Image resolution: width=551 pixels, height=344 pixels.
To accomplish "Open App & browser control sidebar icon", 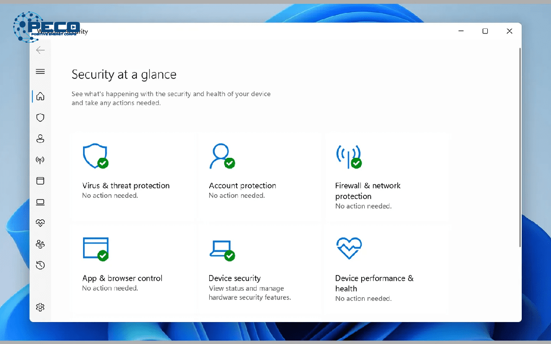I will (40, 181).
